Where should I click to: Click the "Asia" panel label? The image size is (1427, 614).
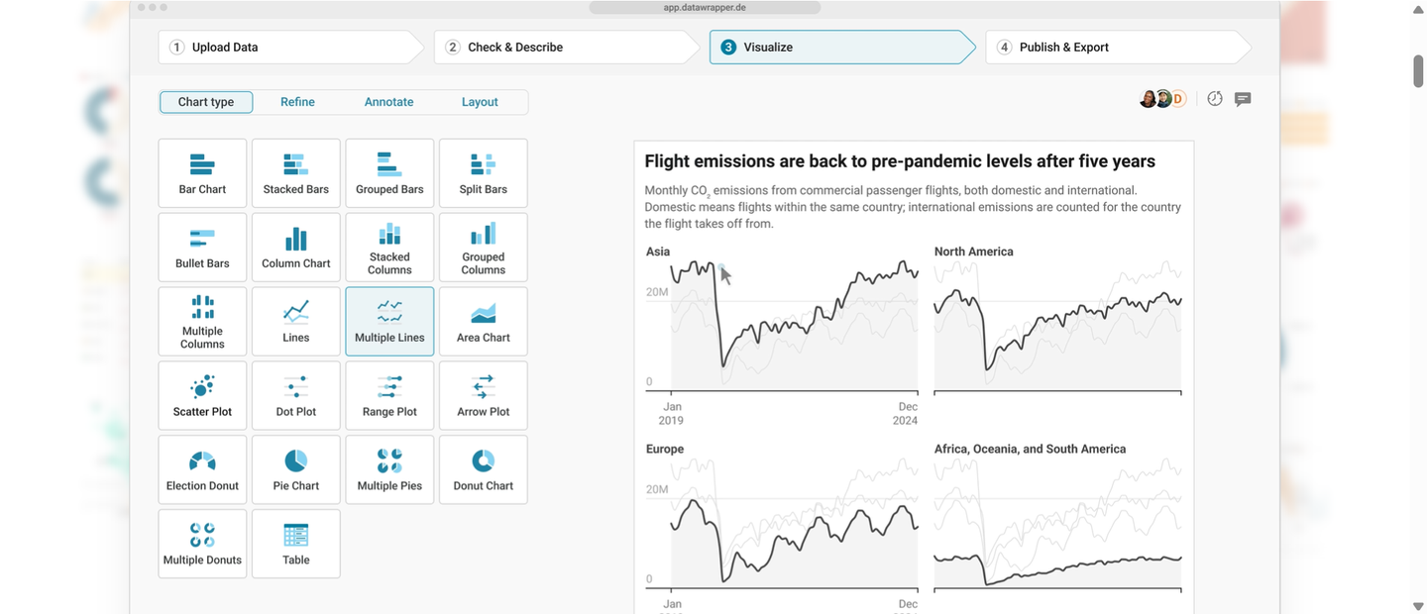(x=658, y=252)
